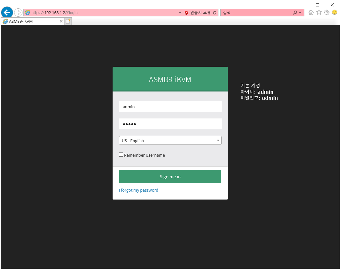Open browser tools gear icon

(327, 13)
